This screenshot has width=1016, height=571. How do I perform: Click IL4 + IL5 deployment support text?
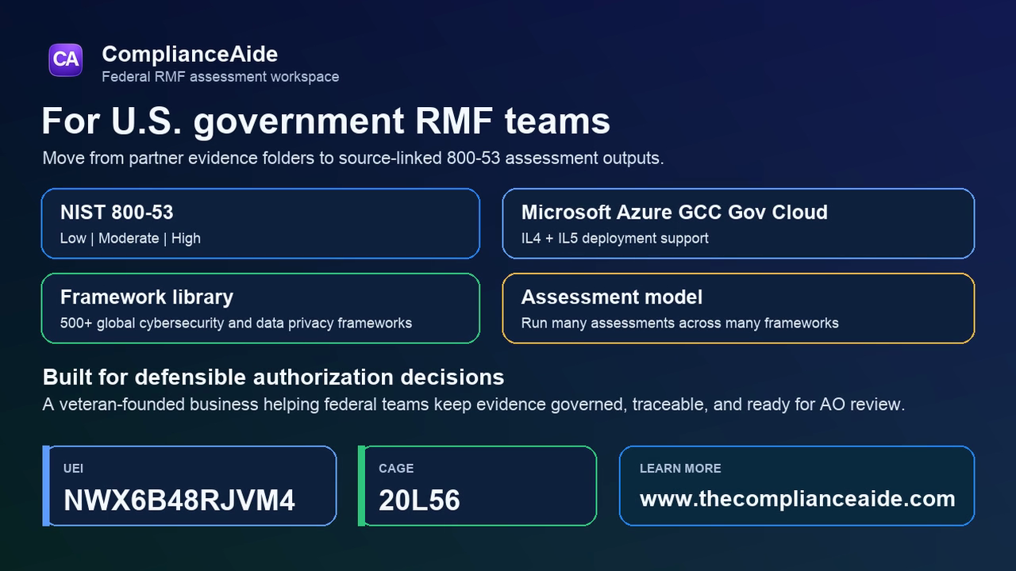tap(614, 238)
